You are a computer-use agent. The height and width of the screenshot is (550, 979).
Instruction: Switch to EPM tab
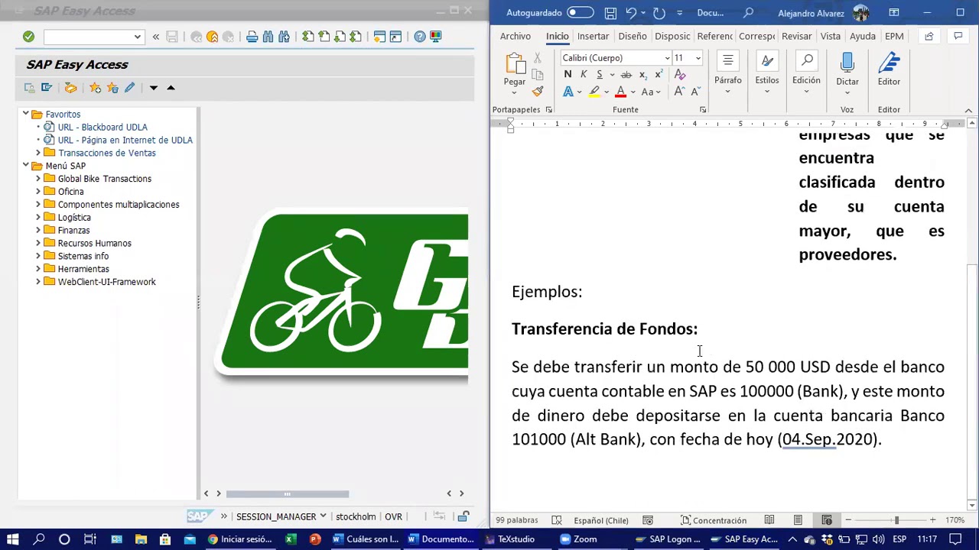tap(893, 36)
